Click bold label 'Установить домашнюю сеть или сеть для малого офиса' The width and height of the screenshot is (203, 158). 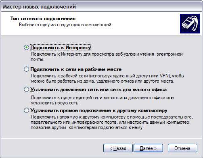pos(98,89)
